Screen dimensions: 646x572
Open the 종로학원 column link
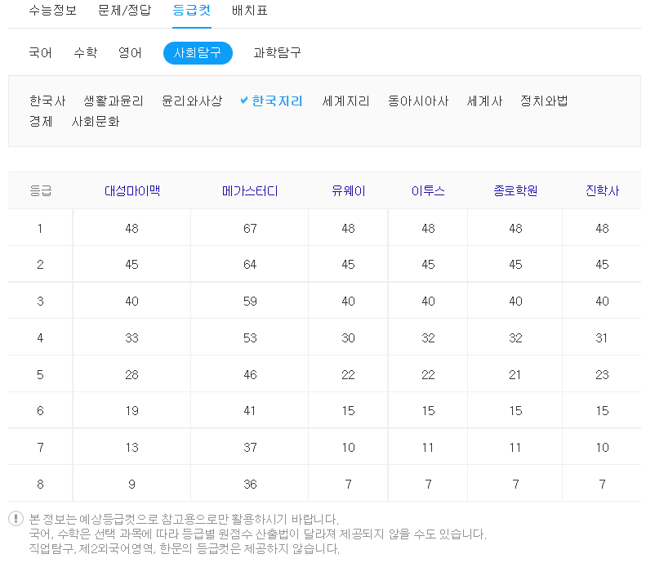515,191
